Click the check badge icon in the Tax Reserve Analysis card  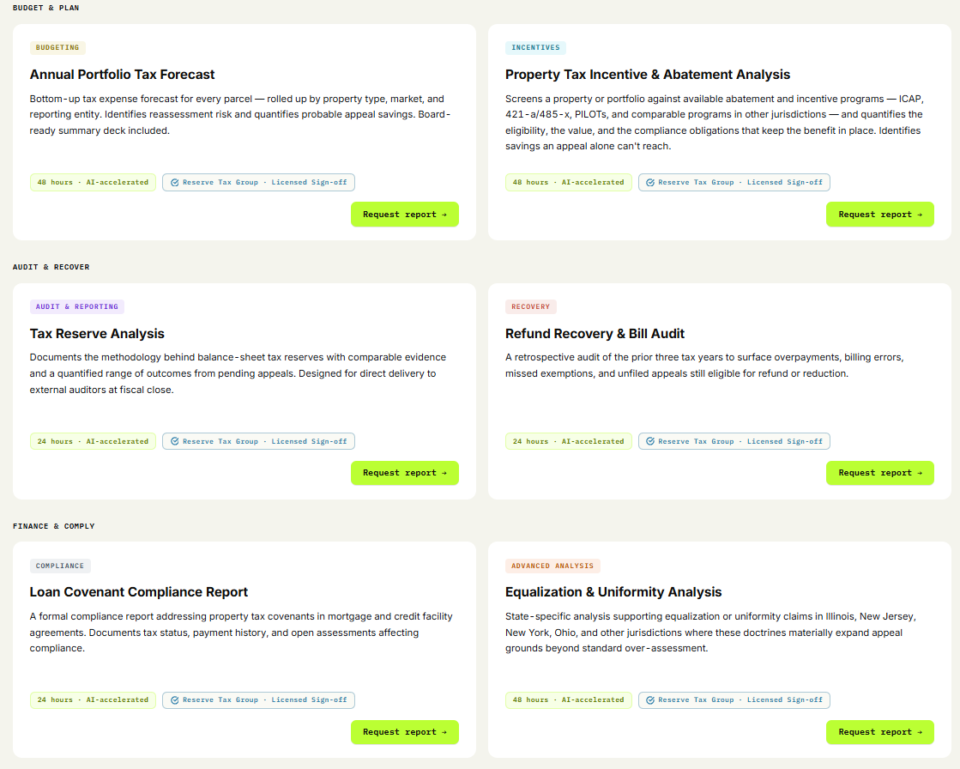coord(174,441)
